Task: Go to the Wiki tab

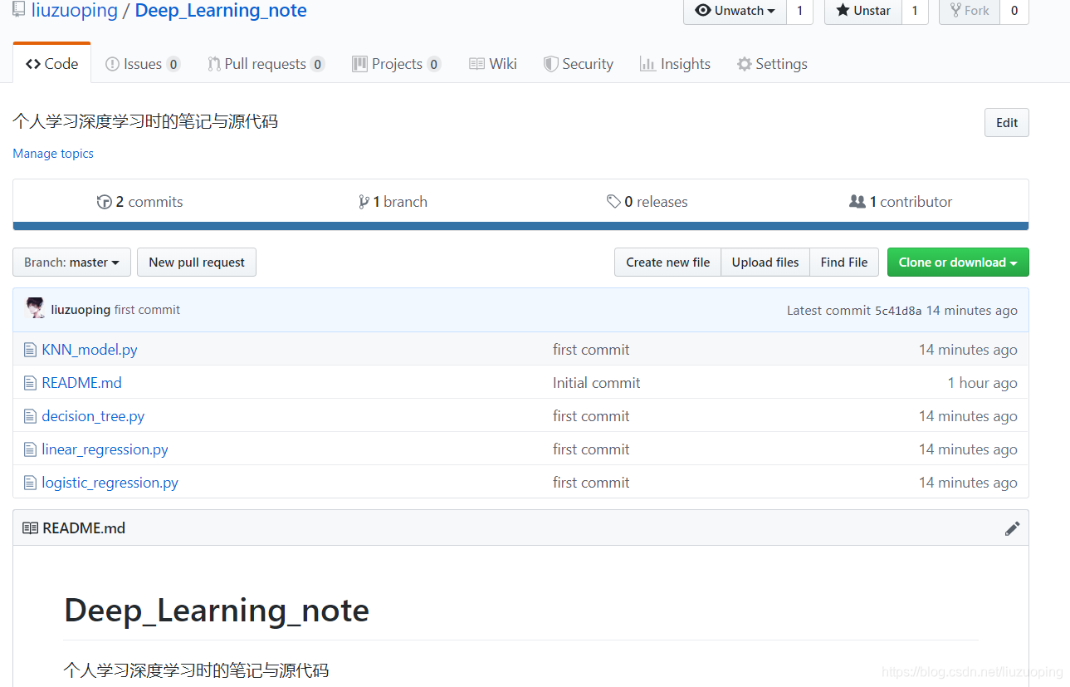Action: click(493, 64)
